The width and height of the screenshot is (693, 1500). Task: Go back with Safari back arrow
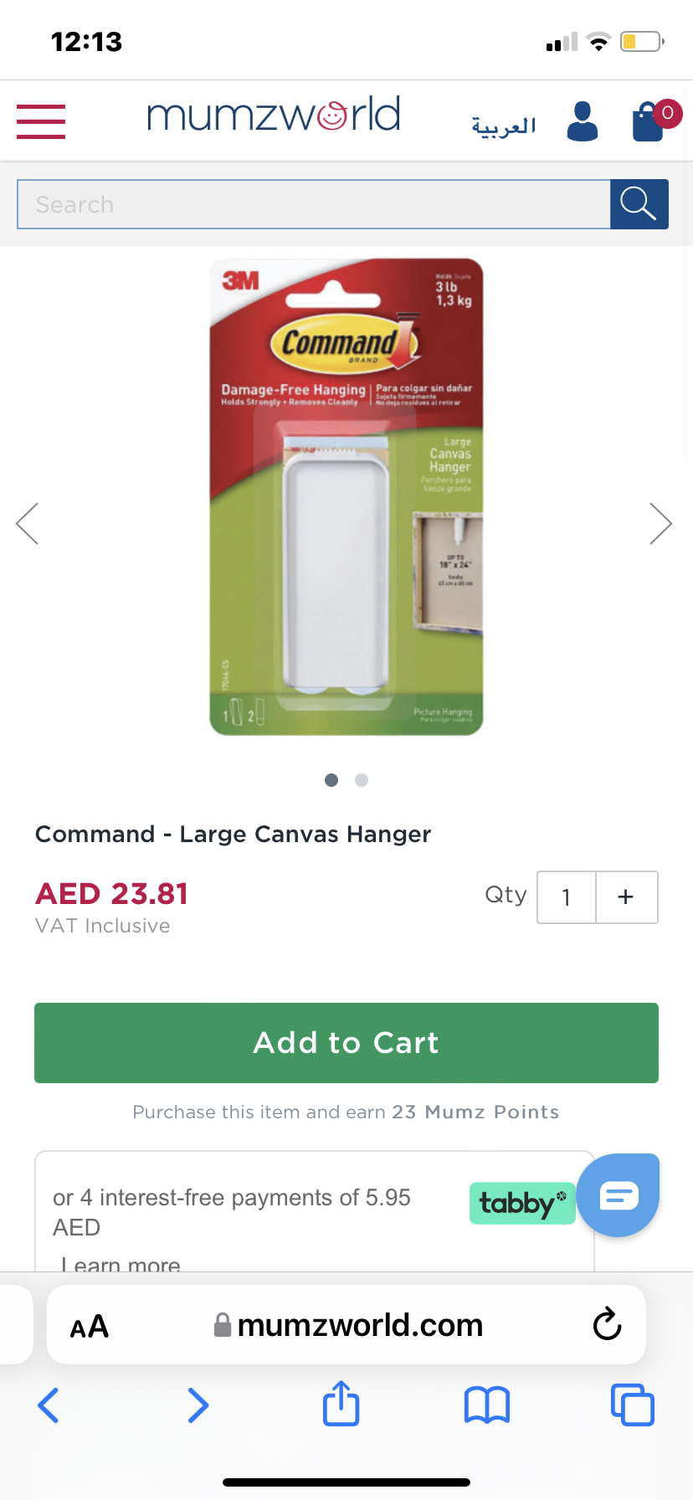[x=49, y=1405]
